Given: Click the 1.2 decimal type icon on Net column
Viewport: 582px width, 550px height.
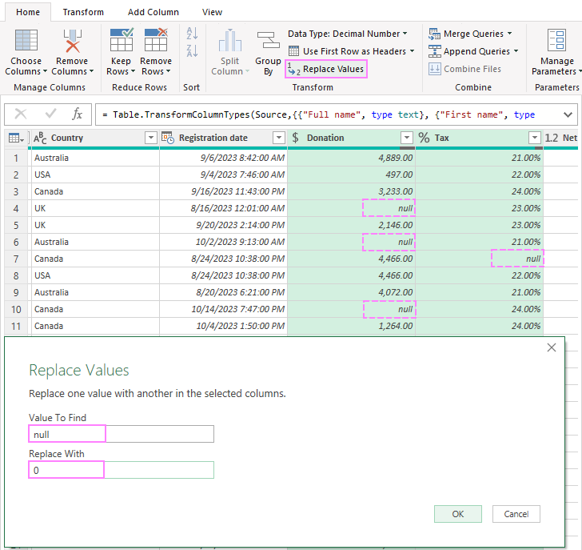Looking at the screenshot, I should [552, 138].
